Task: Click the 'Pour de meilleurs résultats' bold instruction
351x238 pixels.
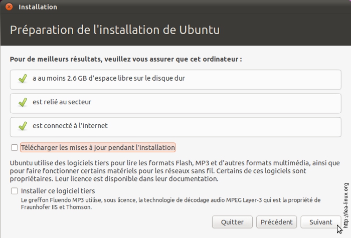Action: [x=126, y=59]
